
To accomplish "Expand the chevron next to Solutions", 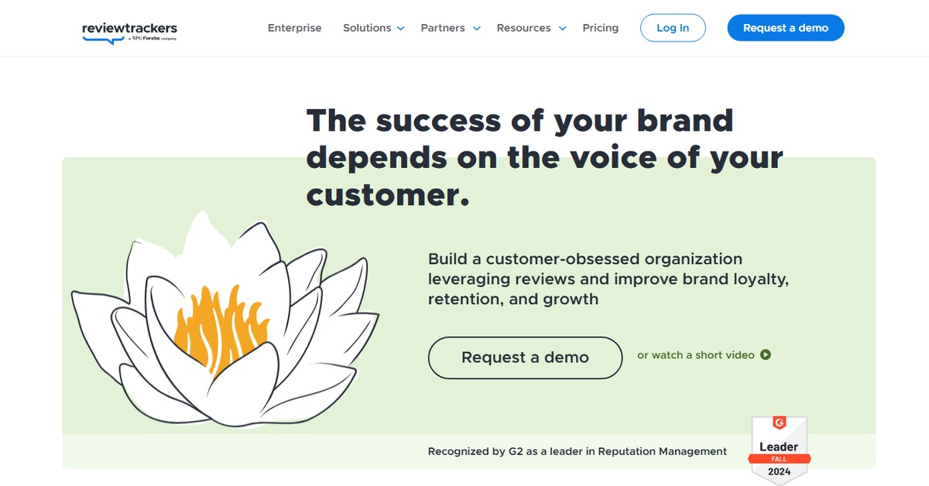I will pos(401,29).
